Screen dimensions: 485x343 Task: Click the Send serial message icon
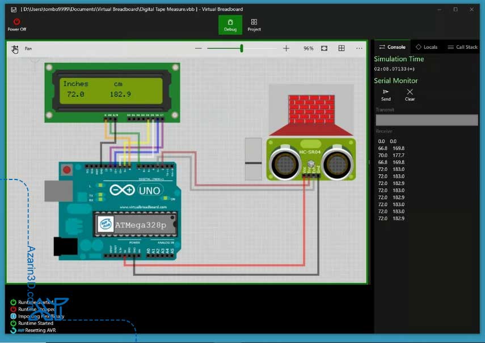coord(386,94)
